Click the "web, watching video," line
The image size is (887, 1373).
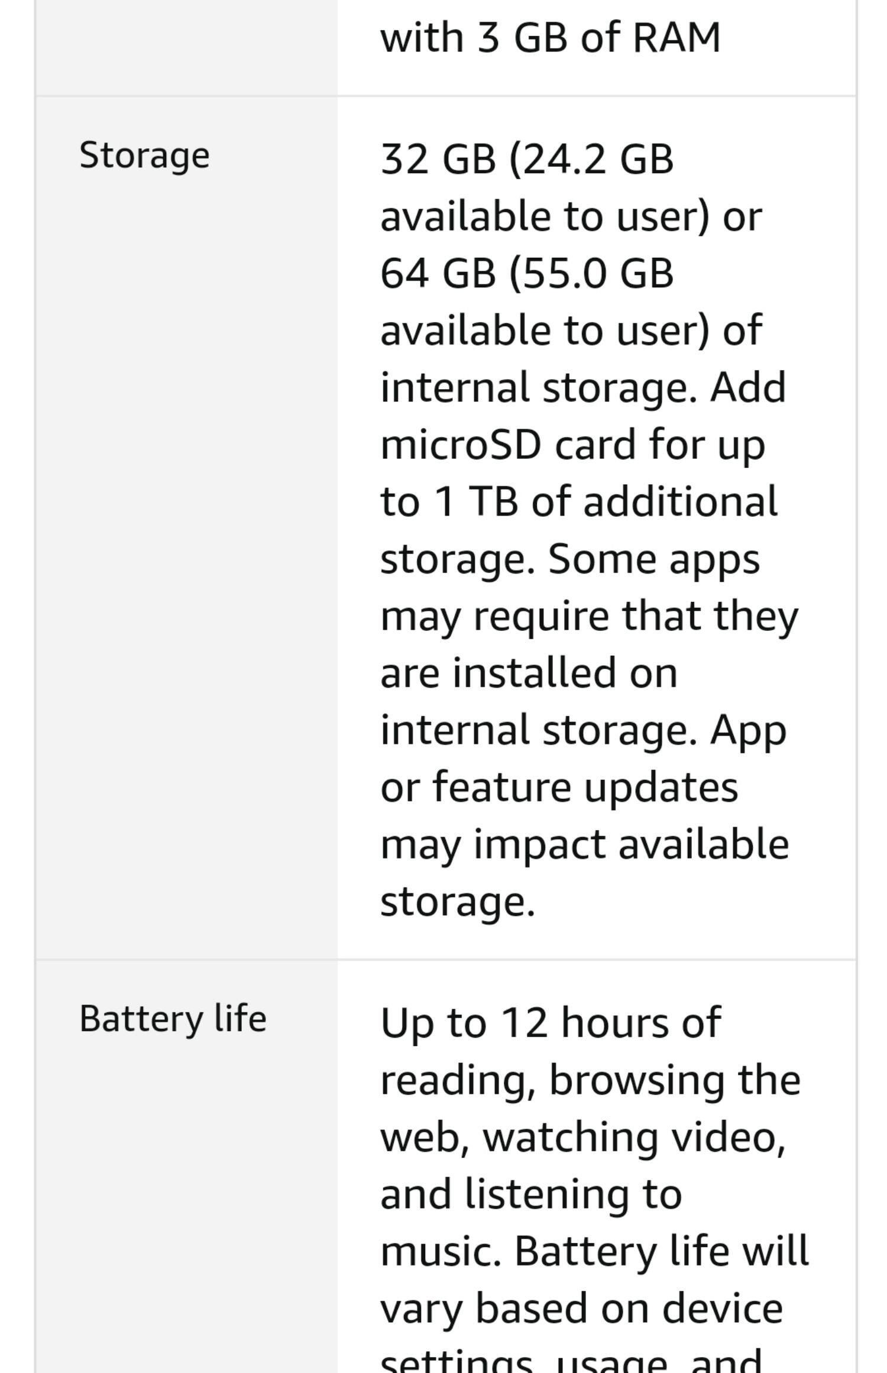[582, 1137]
